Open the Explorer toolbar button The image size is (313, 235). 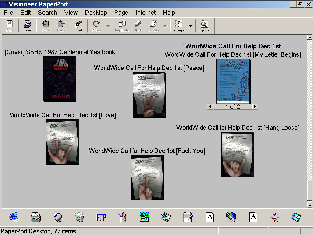[204, 26]
